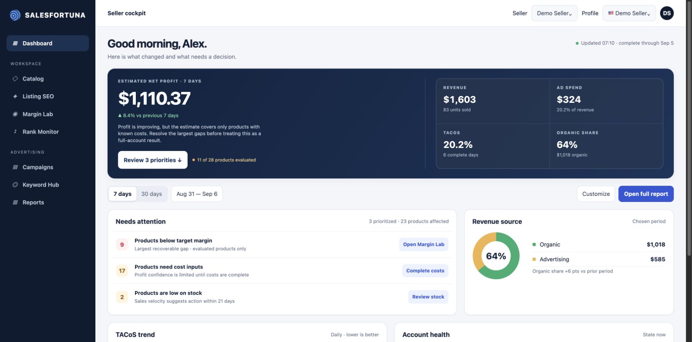
Task: Open the DS user avatar menu
Action: pyautogui.click(x=667, y=13)
